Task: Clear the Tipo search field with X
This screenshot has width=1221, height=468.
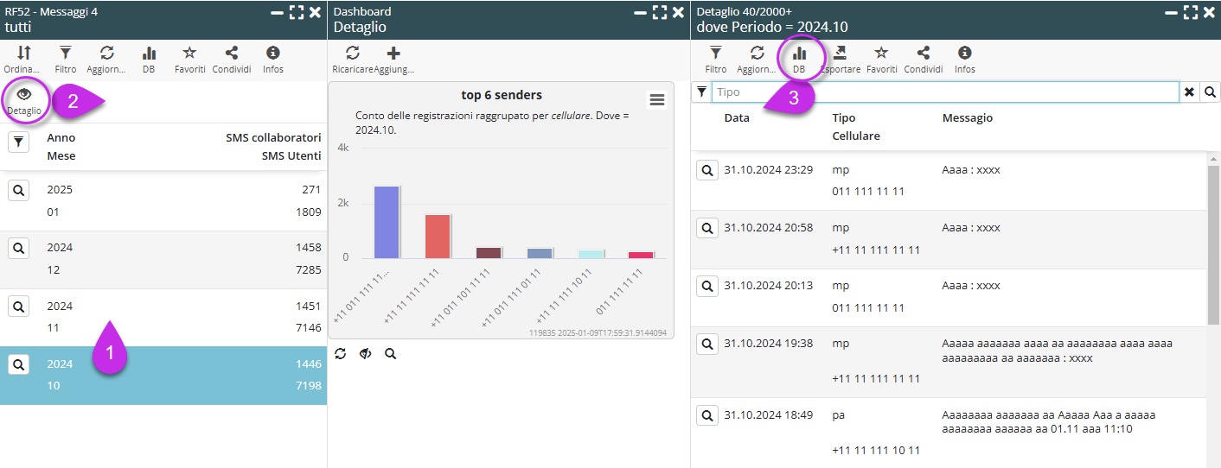Action: pos(1190,92)
